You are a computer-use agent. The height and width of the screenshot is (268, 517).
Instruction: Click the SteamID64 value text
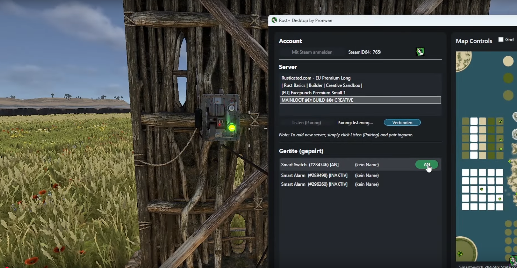377,52
